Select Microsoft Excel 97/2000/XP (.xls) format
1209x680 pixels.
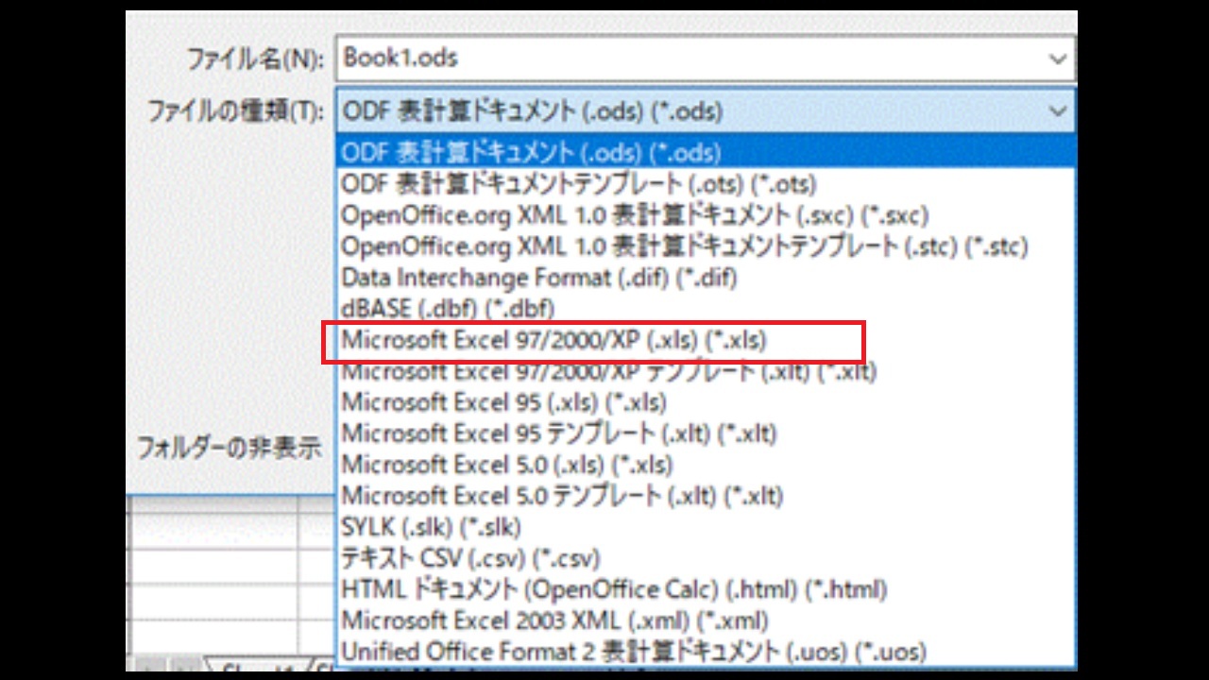pyautogui.click(x=553, y=340)
